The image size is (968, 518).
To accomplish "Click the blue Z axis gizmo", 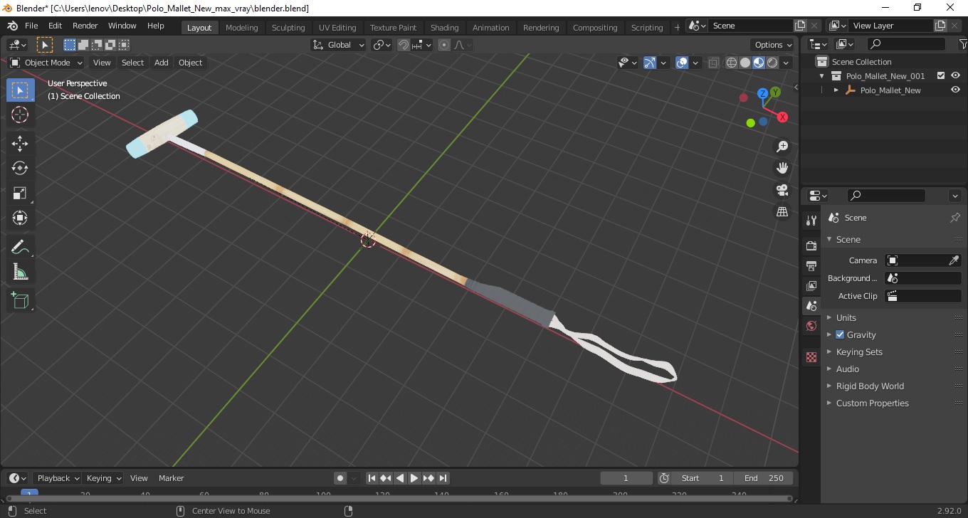I will tap(762, 93).
